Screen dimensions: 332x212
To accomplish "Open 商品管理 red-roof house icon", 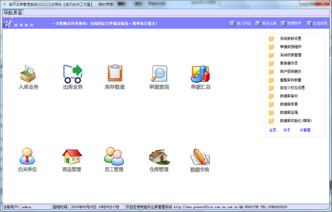I will tap(72, 156).
